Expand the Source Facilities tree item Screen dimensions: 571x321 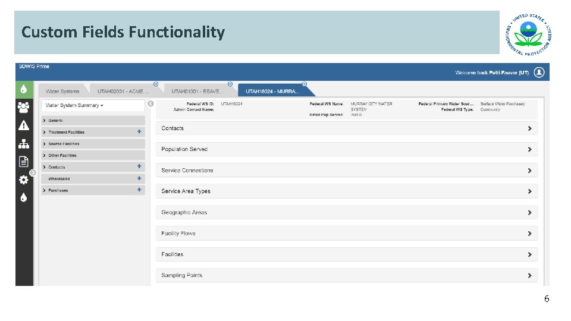pos(93,144)
